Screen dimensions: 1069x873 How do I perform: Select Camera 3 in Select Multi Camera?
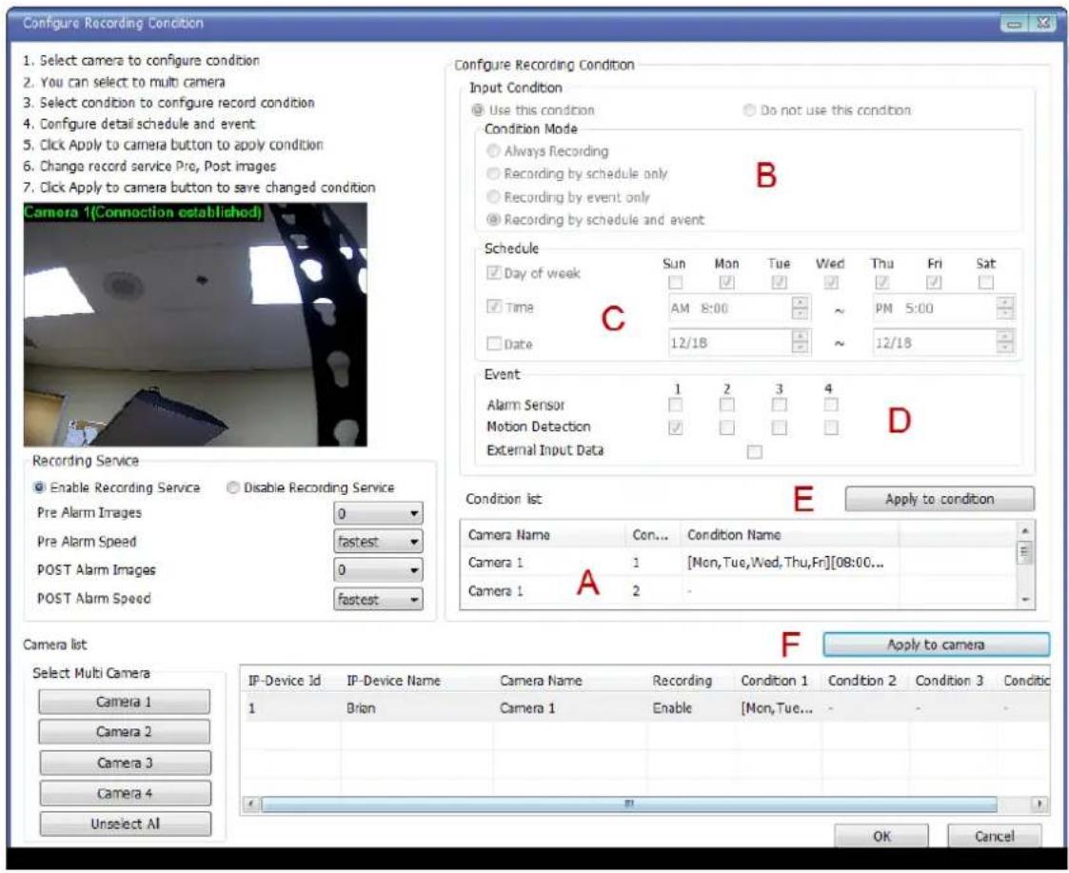[x=125, y=763]
